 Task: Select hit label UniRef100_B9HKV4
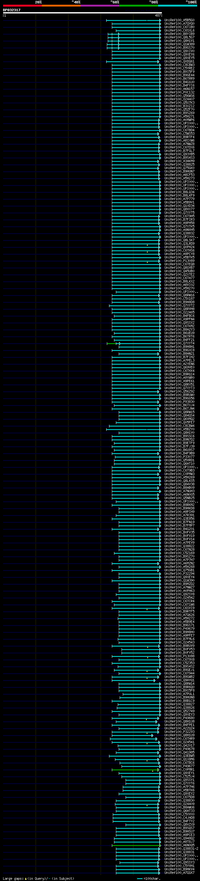click(179, 869)
